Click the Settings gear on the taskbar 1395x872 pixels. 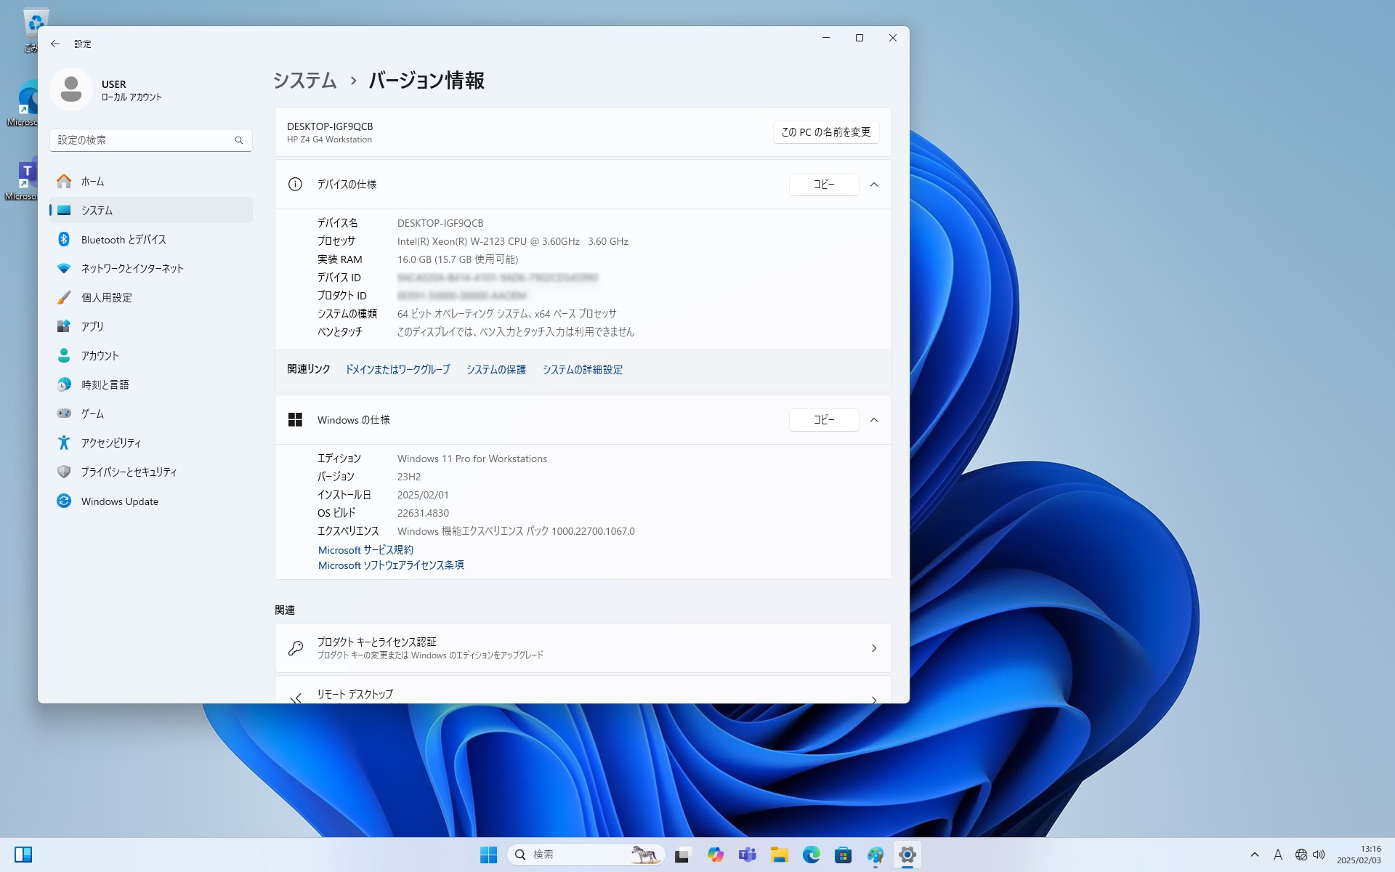[x=907, y=855]
